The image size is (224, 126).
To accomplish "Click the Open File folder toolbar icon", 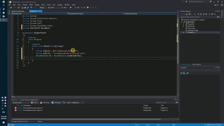I will 22,8.
